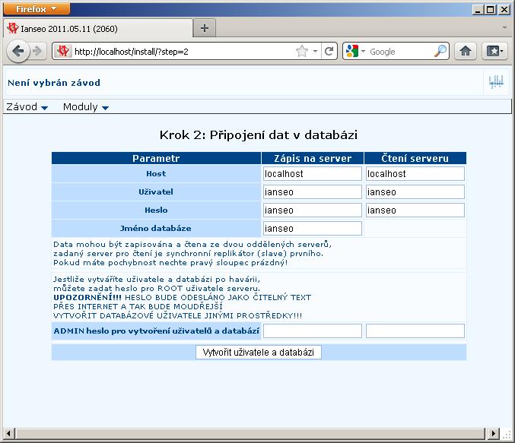This screenshot has height=443, width=515.
Task: Click the ADMIN heslo field for read server
Action: [415, 331]
